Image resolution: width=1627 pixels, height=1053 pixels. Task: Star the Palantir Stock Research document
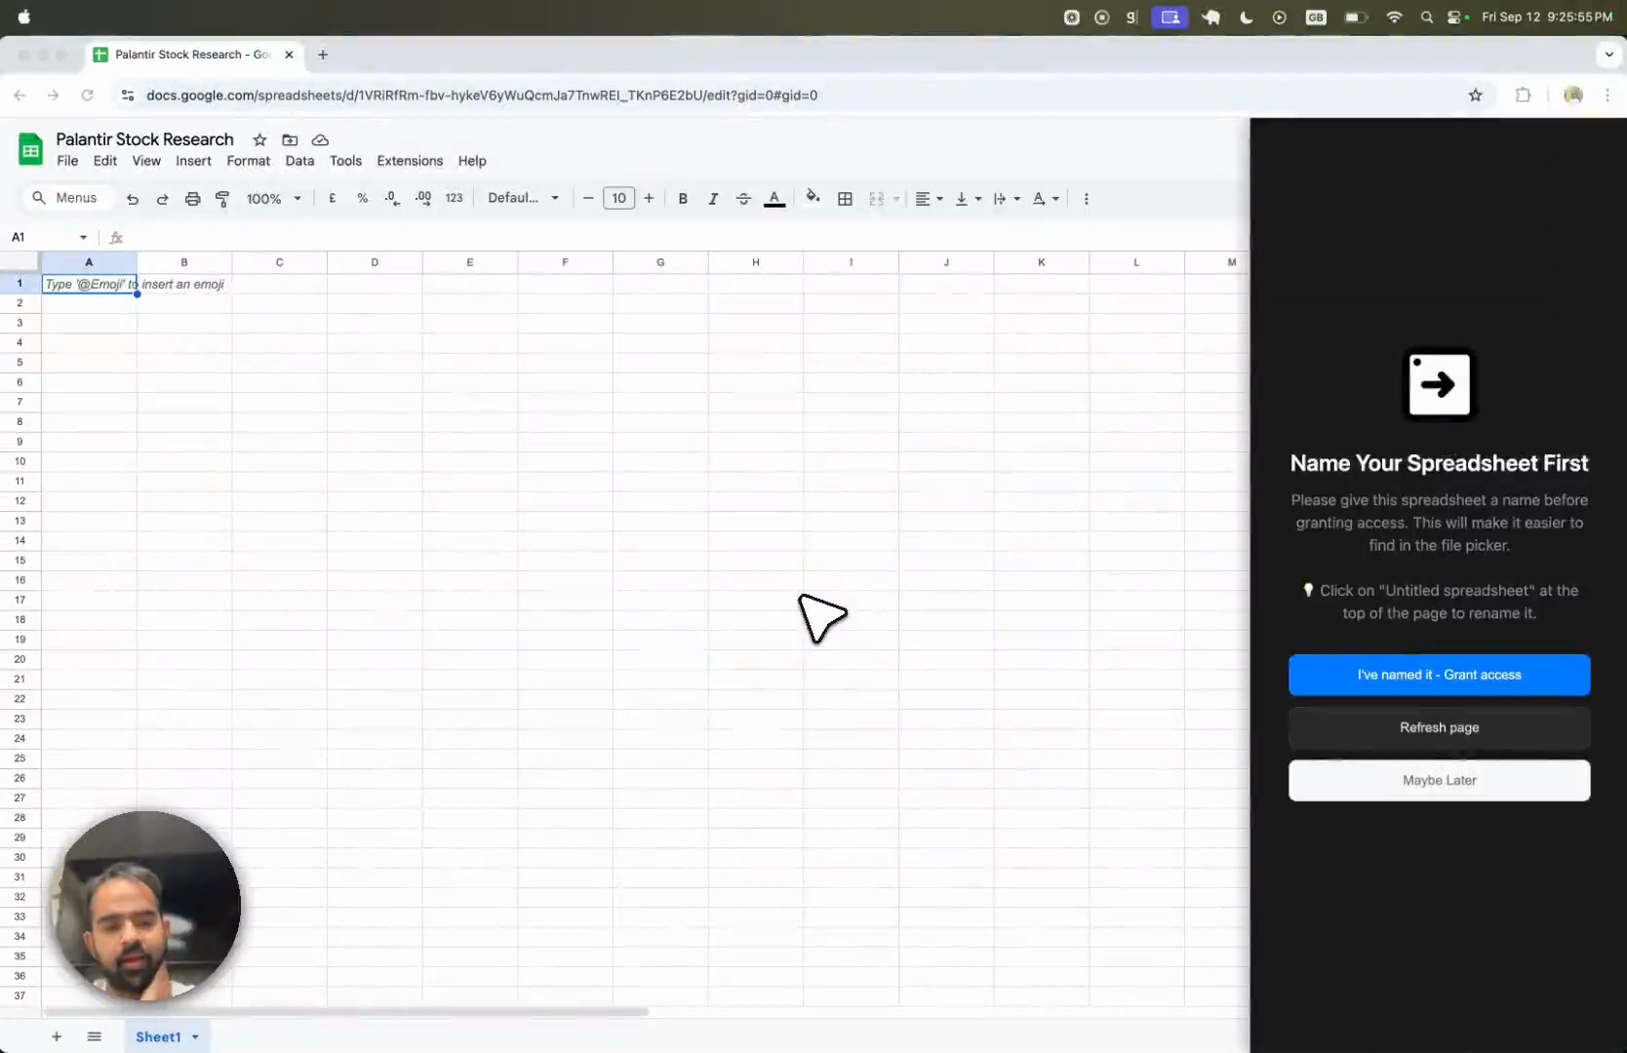pos(259,140)
